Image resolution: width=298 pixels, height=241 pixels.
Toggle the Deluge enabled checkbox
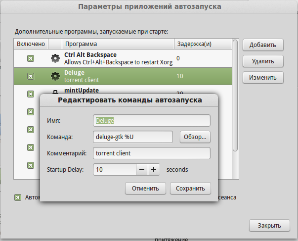(31, 76)
